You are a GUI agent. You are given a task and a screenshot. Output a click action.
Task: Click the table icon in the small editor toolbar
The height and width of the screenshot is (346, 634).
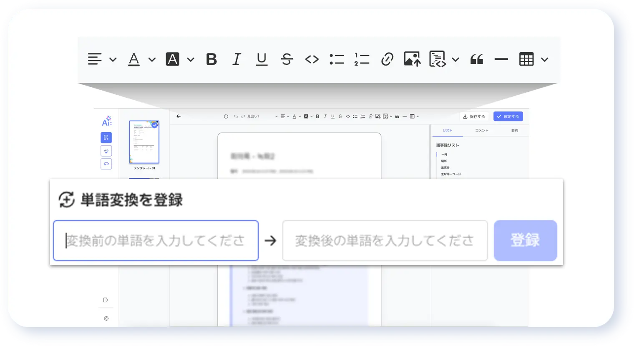(412, 116)
